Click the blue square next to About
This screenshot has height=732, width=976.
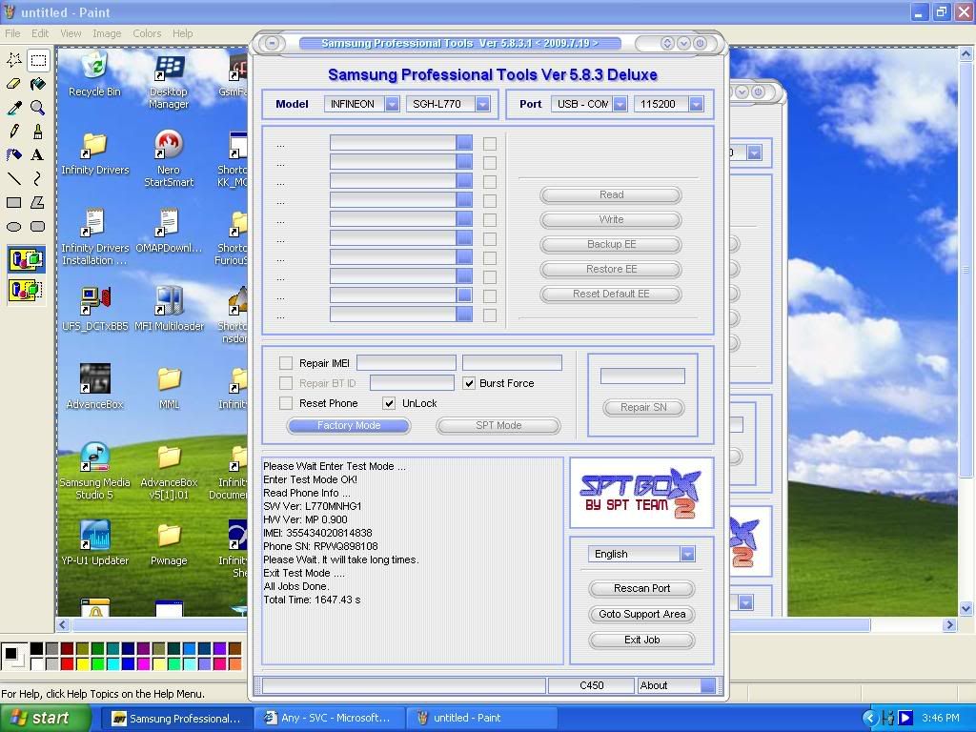[708, 685]
